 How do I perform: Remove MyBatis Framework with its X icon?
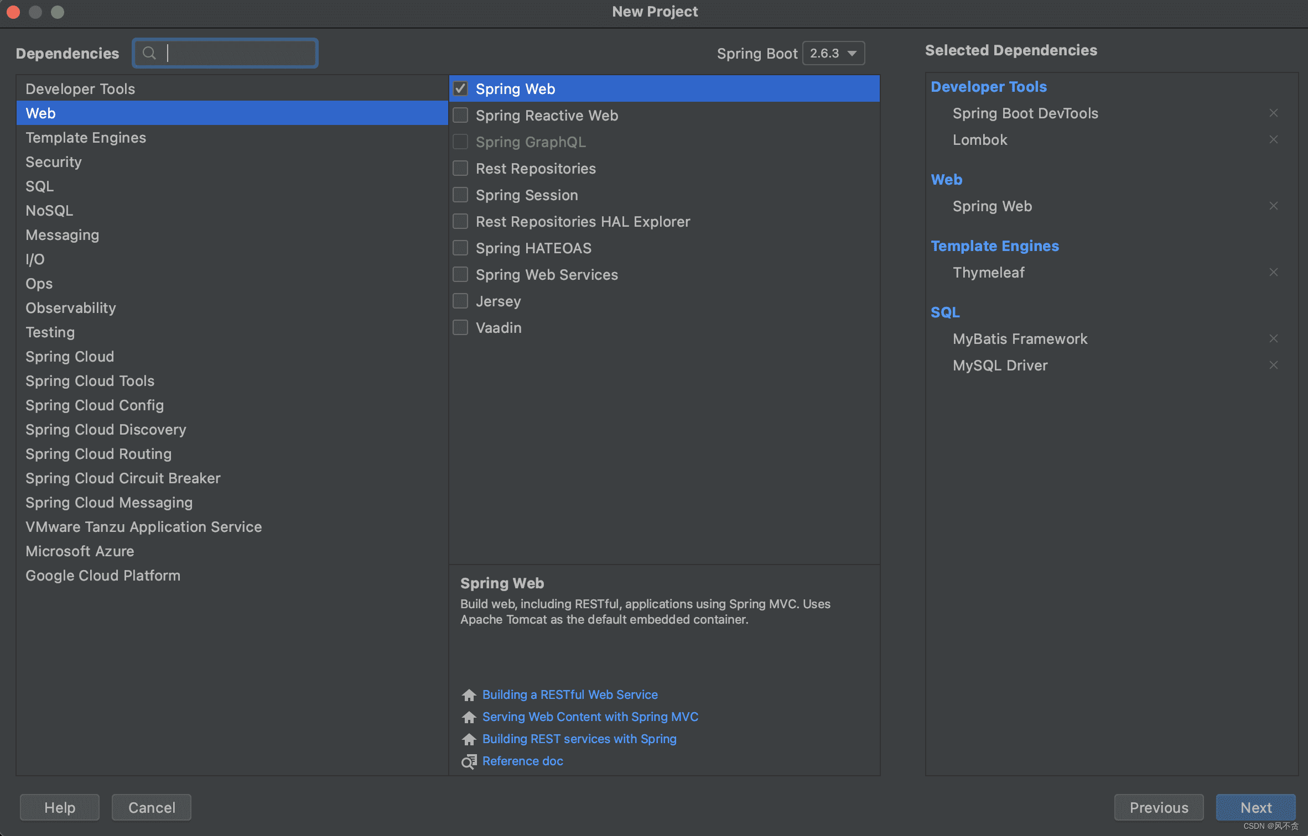1273,339
